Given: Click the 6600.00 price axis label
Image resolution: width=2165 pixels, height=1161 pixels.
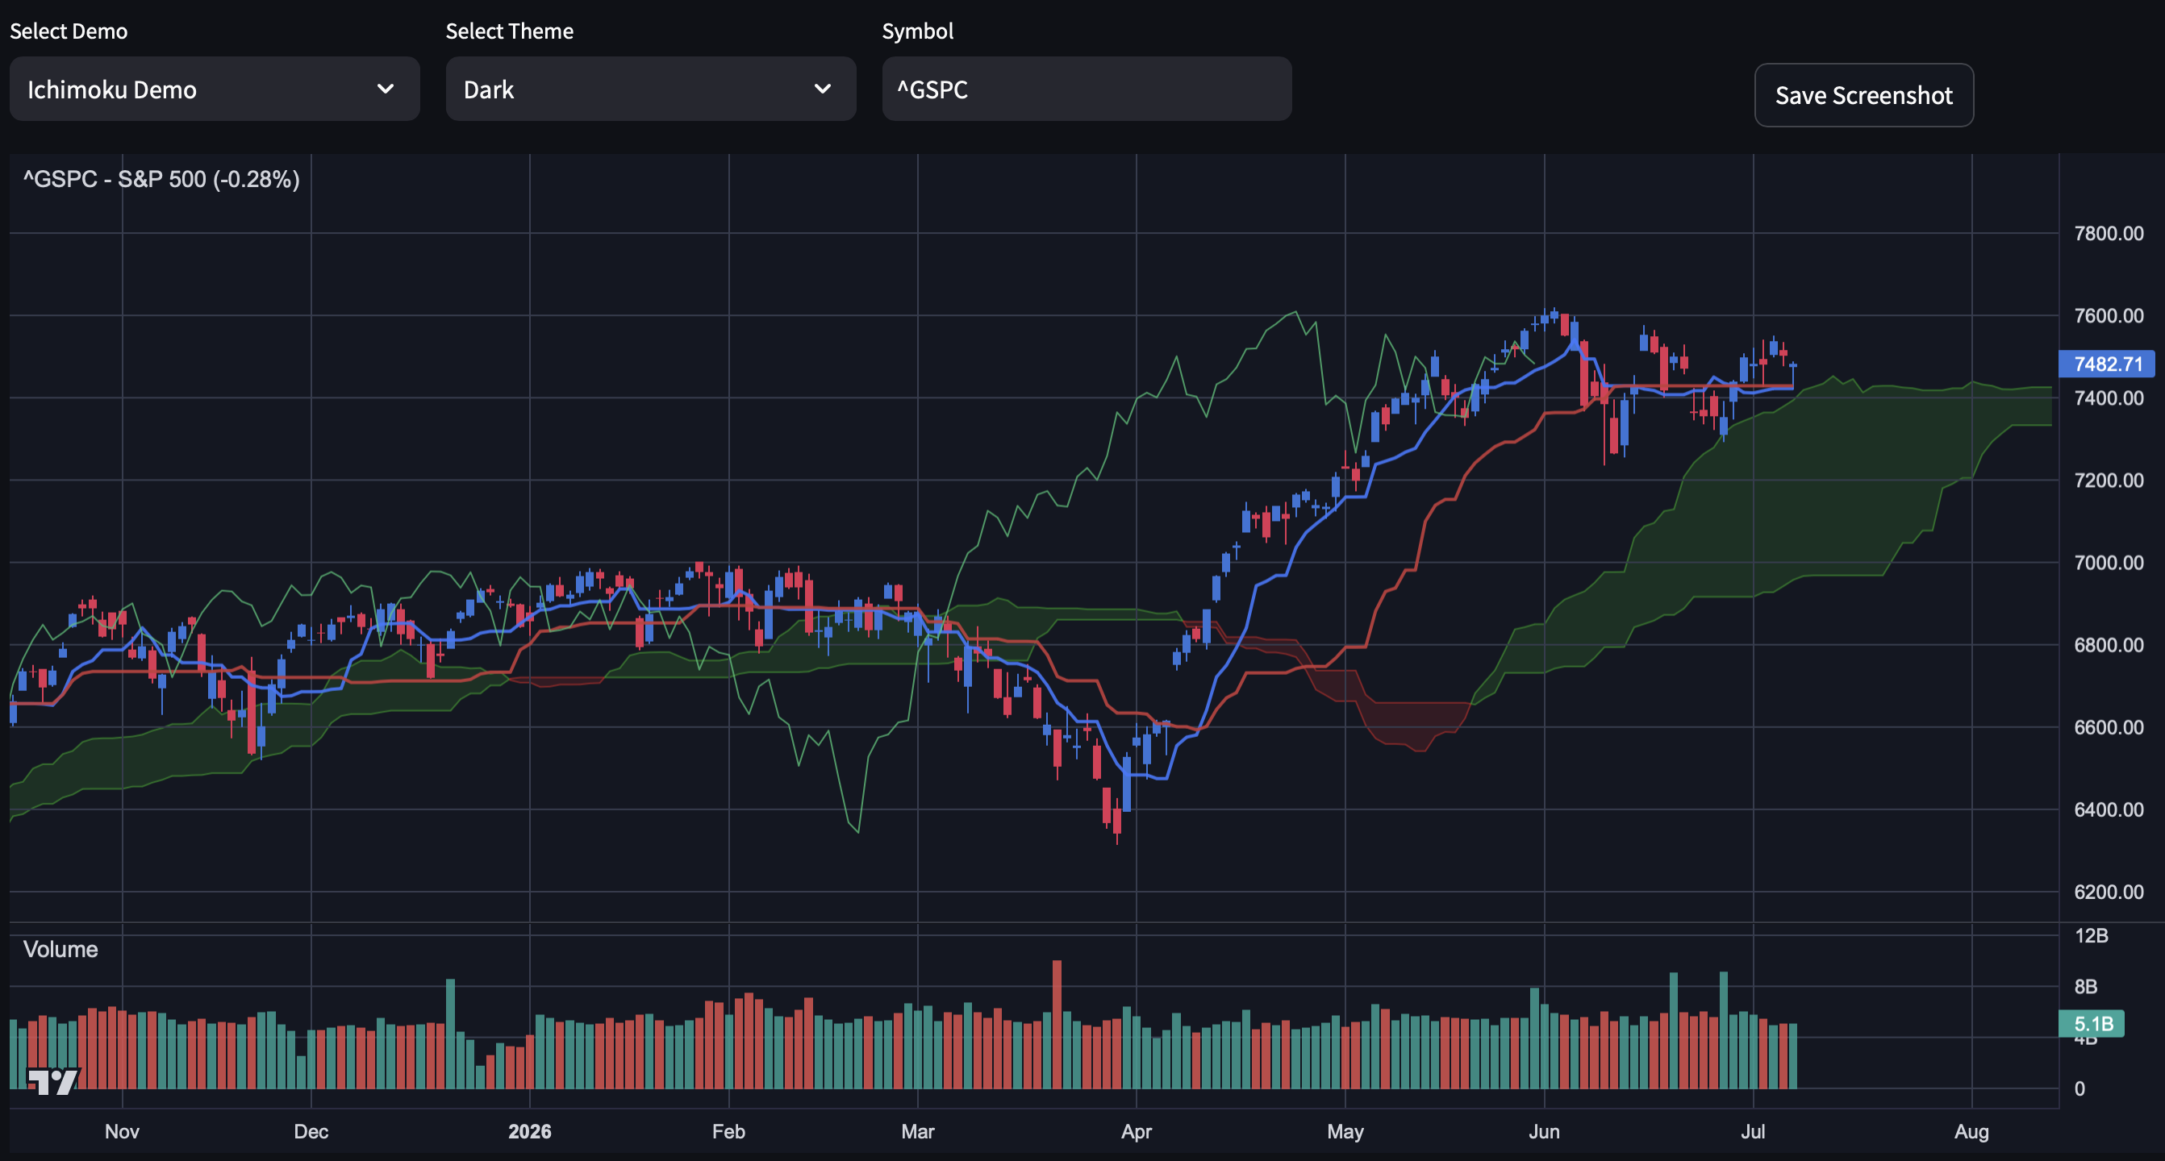Looking at the screenshot, I should [x=2108, y=726].
